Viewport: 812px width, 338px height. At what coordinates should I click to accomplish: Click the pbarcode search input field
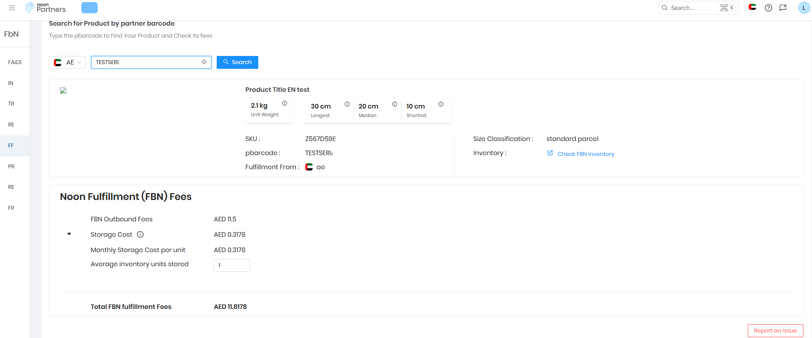(151, 62)
